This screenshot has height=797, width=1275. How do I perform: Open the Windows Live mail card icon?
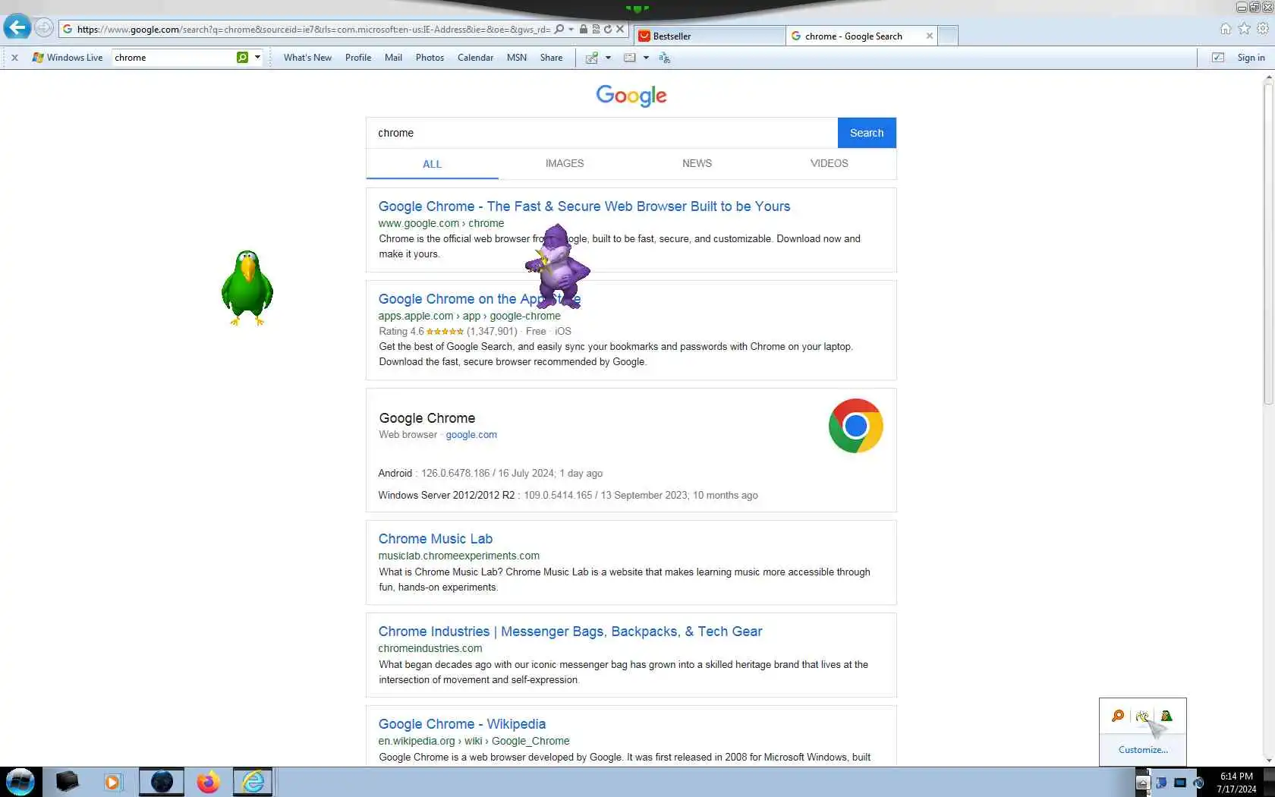(x=629, y=58)
